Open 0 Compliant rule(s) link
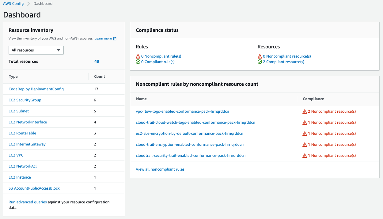Viewport: 383px width, 219px height. click(x=158, y=62)
